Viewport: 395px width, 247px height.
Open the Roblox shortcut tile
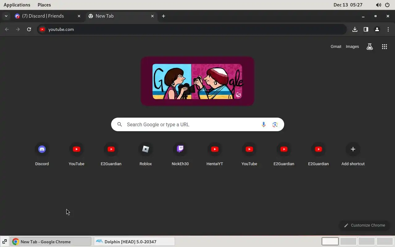(146, 154)
